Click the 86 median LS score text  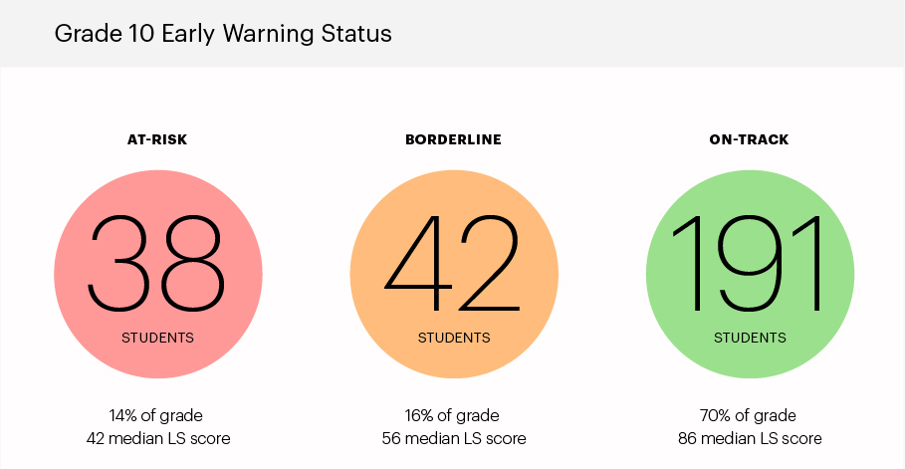(x=750, y=439)
